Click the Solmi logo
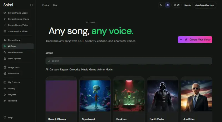Screen dimensions: 222x122 9,5
